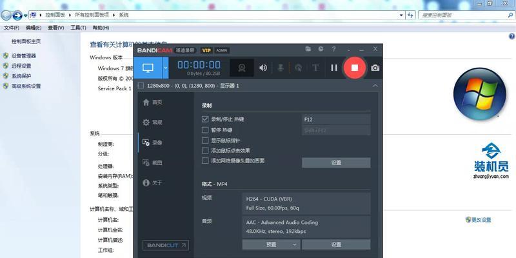The image size is (516, 258).
Task: Select 所有控制面板项 in the address breadcrumb
Action: (92, 15)
